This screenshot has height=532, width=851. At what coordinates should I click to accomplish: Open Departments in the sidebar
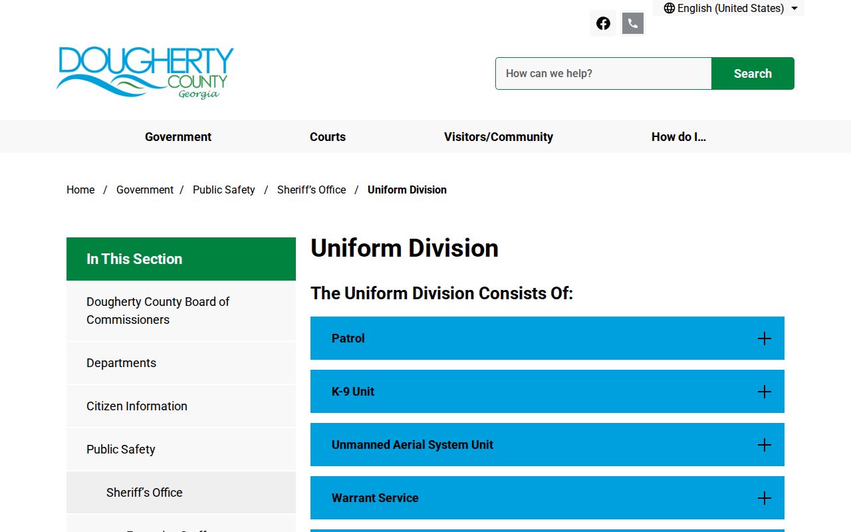click(x=181, y=363)
